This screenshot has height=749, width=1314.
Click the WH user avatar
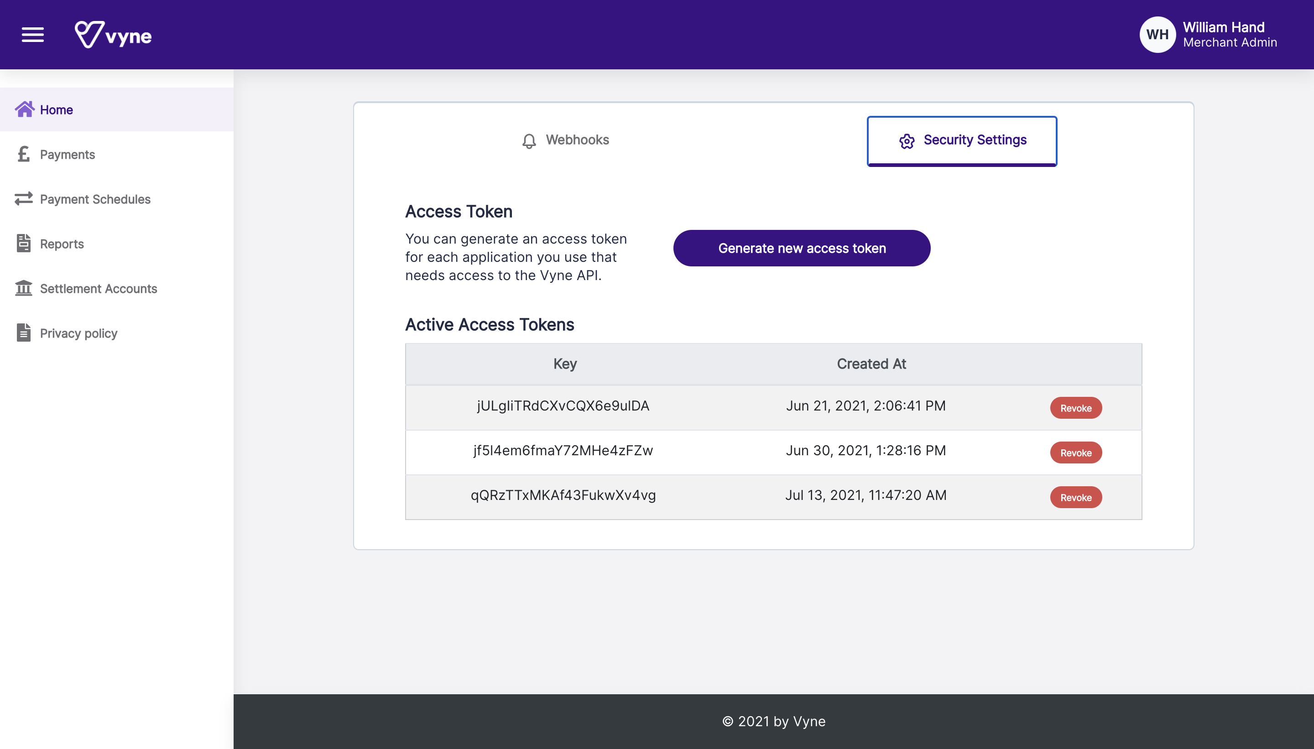pyautogui.click(x=1157, y=35)
